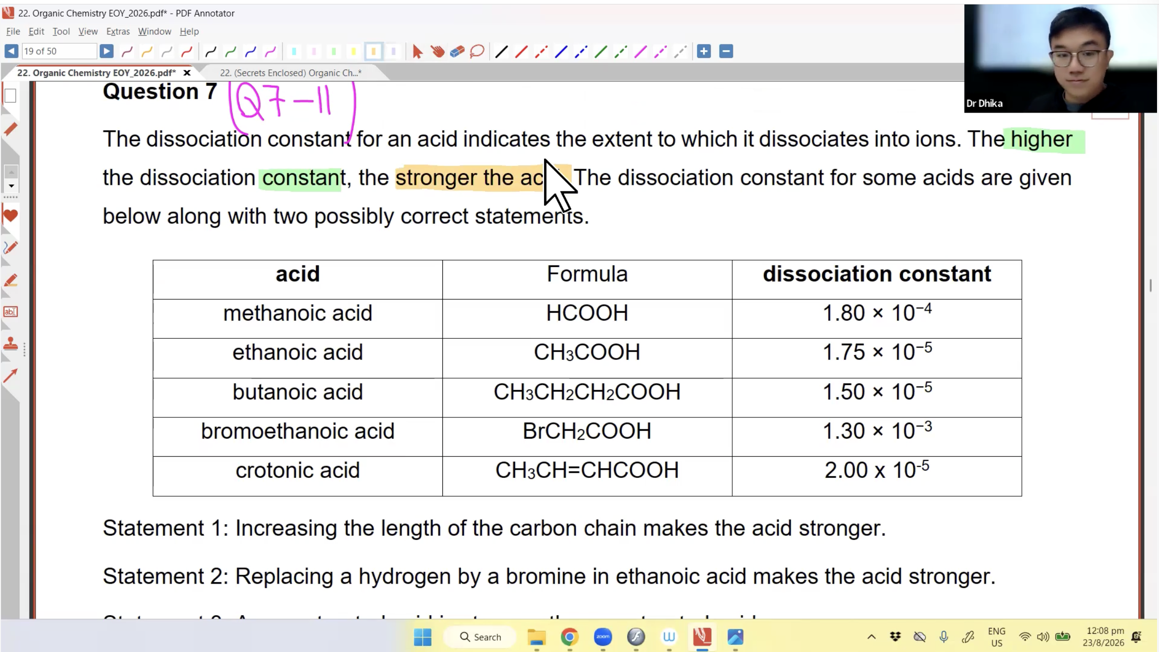Image resolution: width=1159 pixels, height=652 pixels.
Task: Select the Marker highlighter sidebar tool
Action: point(10,280)
